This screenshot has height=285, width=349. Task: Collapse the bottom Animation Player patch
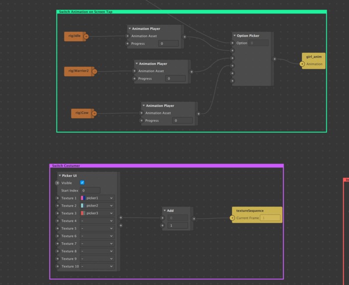(144, 105)
